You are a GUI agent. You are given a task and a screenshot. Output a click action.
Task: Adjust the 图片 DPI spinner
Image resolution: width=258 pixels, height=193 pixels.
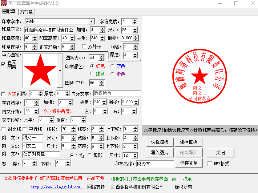[x=102, y=83]
